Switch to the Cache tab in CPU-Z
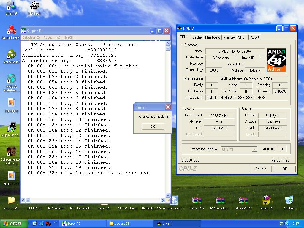 point(197,37)
